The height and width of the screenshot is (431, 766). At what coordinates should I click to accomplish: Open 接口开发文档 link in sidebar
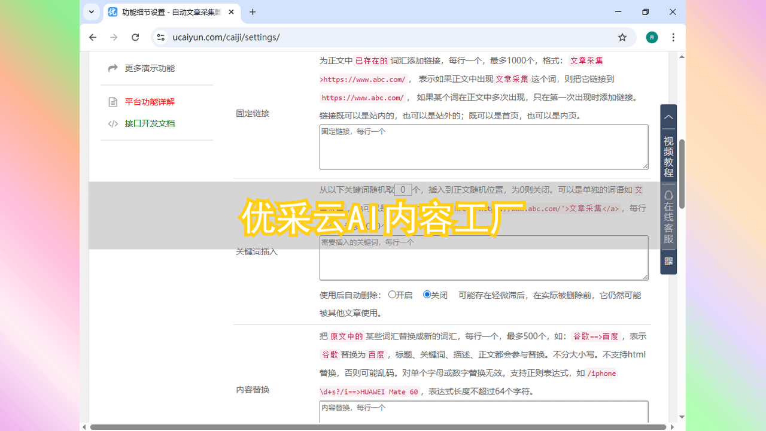[x=150, y=123]
